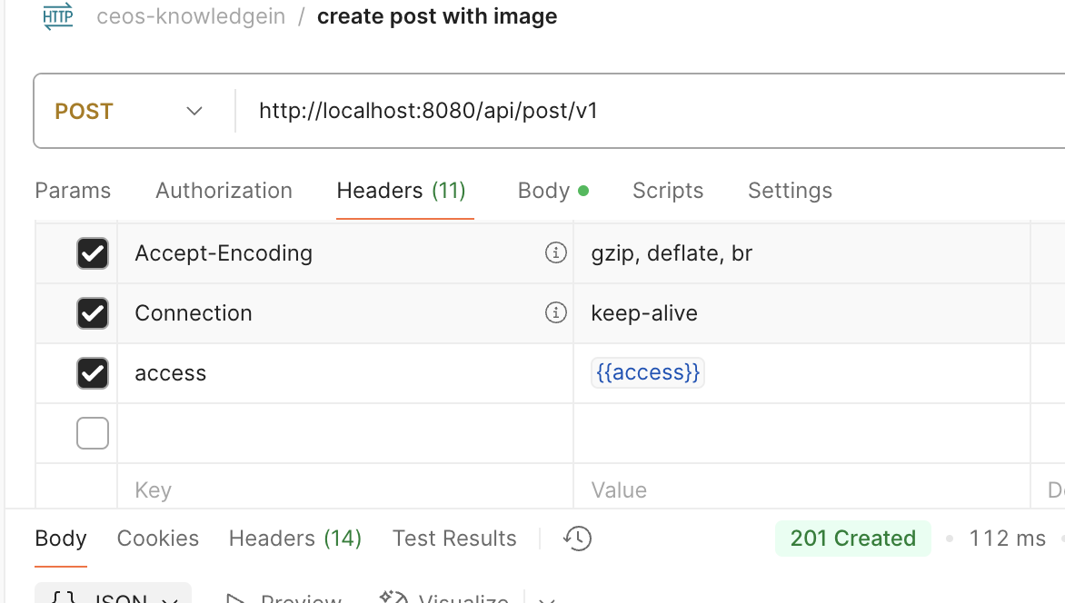Open the request Body tab
Viewport: 1065px width, 603px height.
[x=552, y=191]
